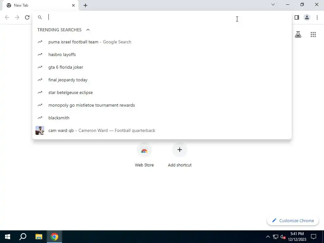This screenshot has height=243, width=324.
Task: Click the omnibox search magnifier icon
Action: 40,17
